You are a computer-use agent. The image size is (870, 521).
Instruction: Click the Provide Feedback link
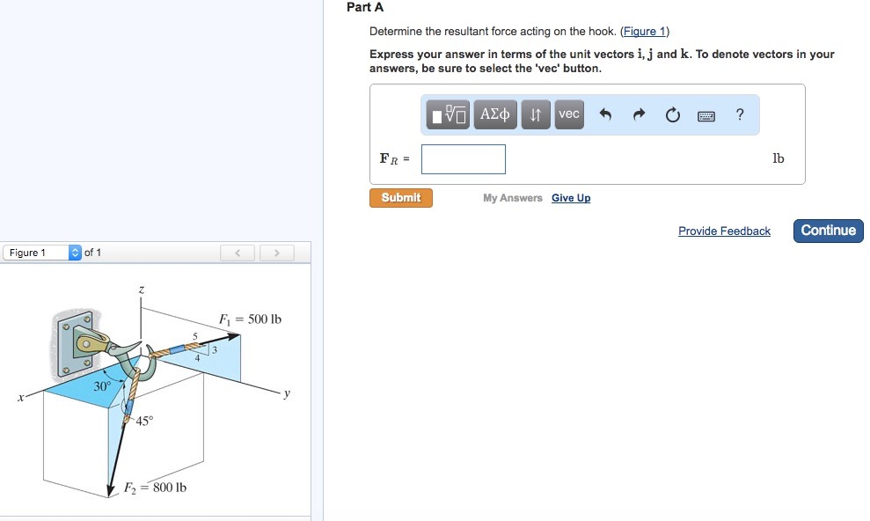tap(724, 231)
